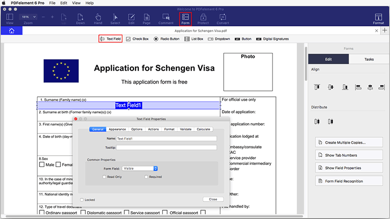
Task: Switch to the Tasks tab in Forms panel
Action: (369, 59)
